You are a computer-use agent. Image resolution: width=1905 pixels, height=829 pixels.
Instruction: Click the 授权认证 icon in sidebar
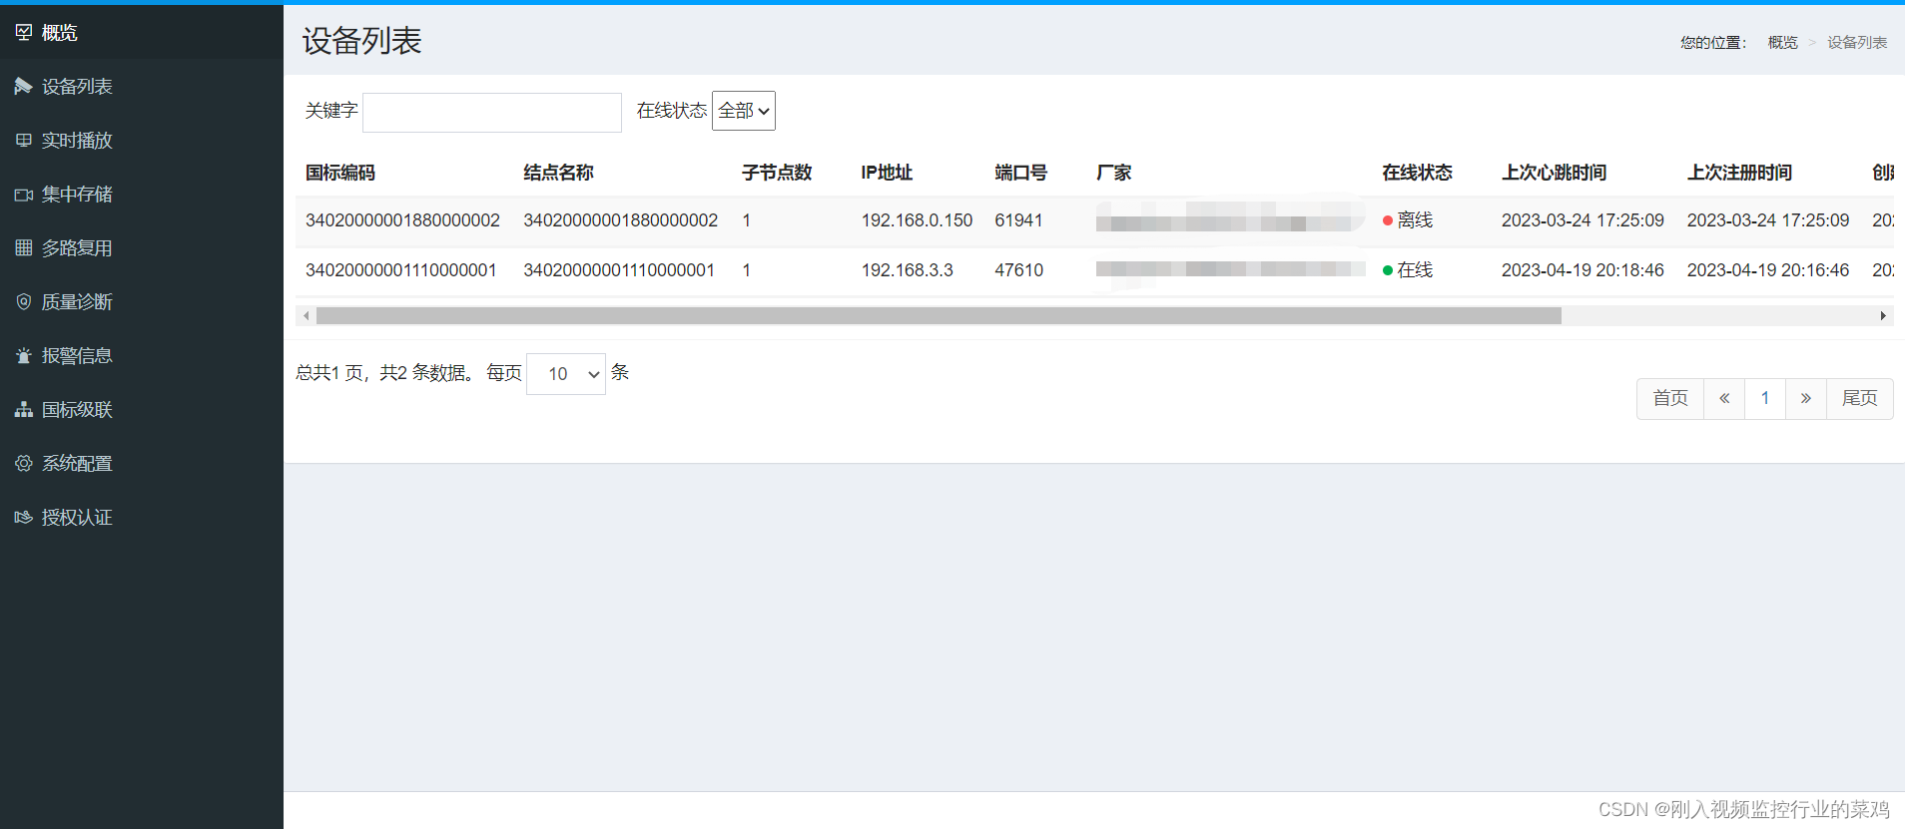(x=24, y=518)
